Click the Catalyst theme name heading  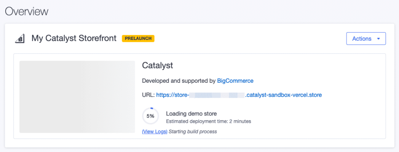pos(158,66)
